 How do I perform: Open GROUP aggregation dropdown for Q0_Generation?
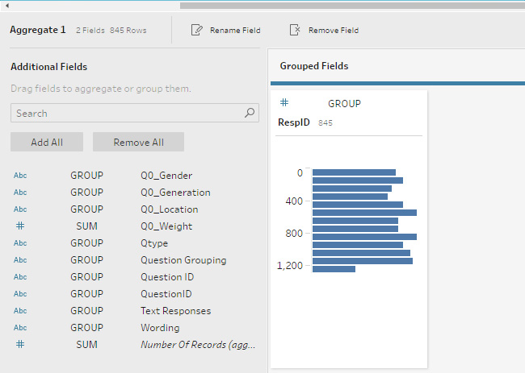pos(86,193)
